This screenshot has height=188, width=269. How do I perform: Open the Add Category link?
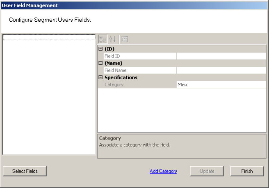coord(163,171)
